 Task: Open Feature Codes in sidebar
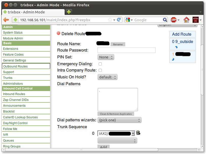click(x=13, y=54)
